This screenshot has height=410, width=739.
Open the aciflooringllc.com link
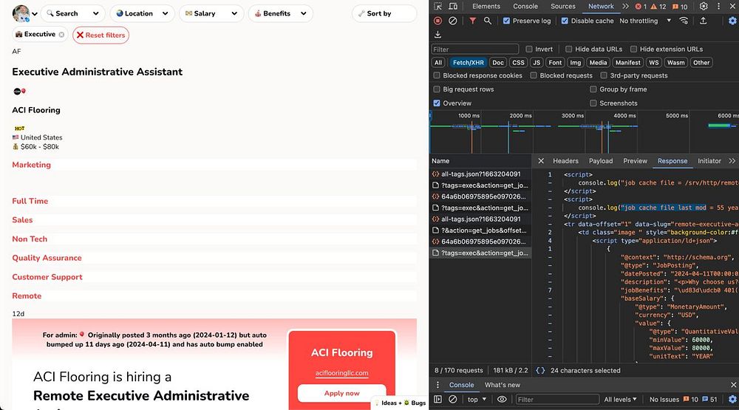341,373
